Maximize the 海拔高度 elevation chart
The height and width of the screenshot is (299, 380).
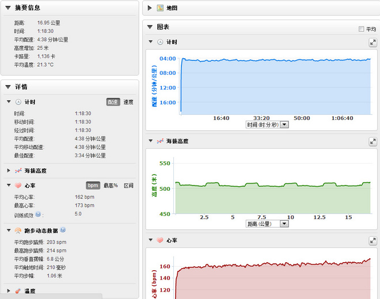click(x=373, y=142)
